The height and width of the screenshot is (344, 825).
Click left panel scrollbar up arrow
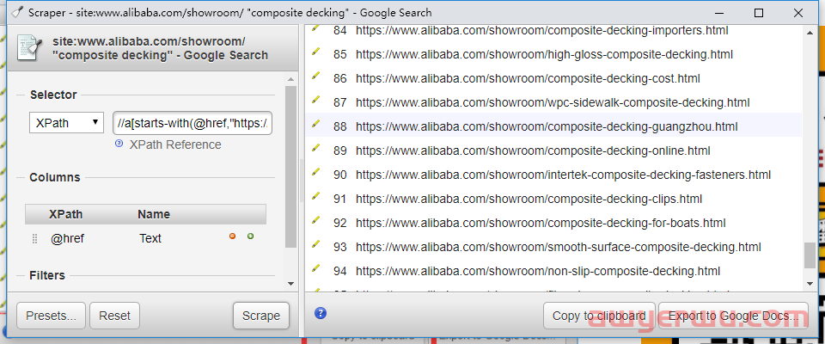tap(291, 79)
